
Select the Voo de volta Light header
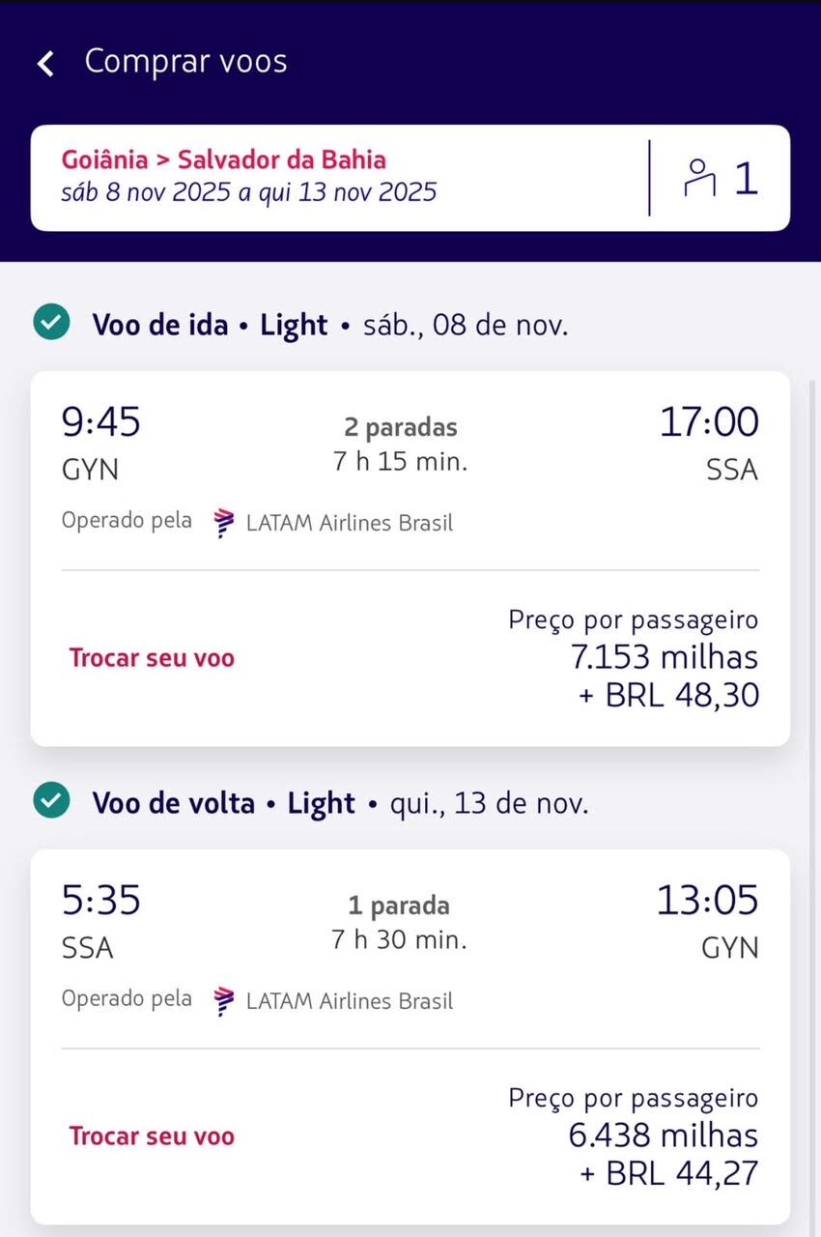[224, 803]
